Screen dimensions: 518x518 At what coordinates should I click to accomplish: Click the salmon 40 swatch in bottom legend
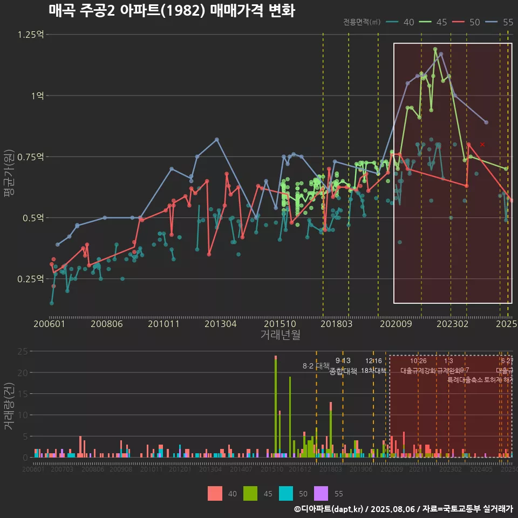point(215,494)
